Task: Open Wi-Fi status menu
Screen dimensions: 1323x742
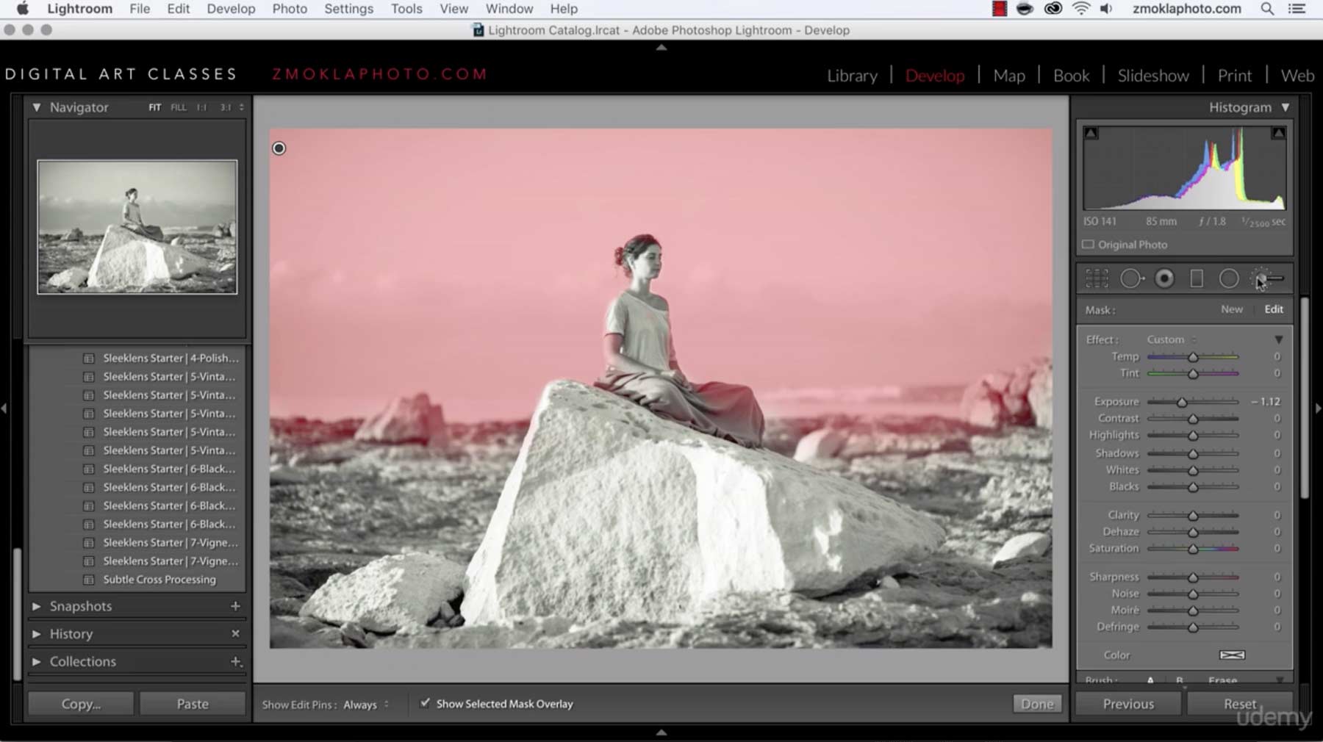Action: pos(1081,9)
